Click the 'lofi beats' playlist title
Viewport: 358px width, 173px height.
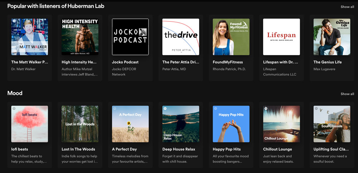point(20,149)
